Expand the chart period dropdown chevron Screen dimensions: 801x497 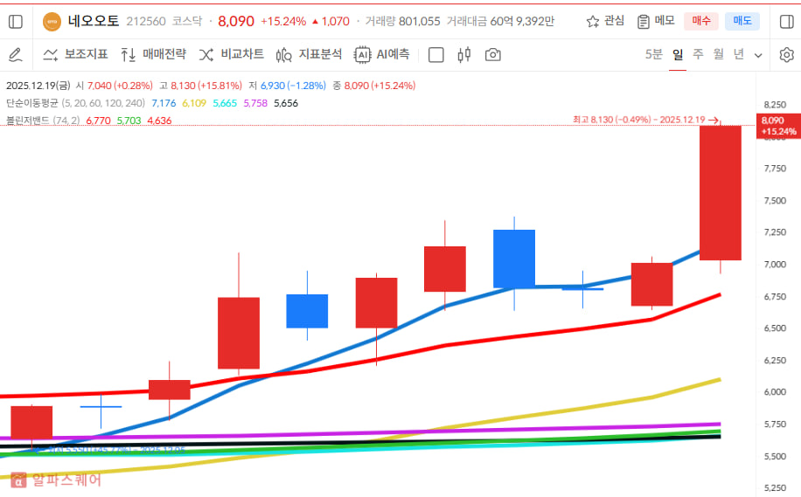pos(758,55)
